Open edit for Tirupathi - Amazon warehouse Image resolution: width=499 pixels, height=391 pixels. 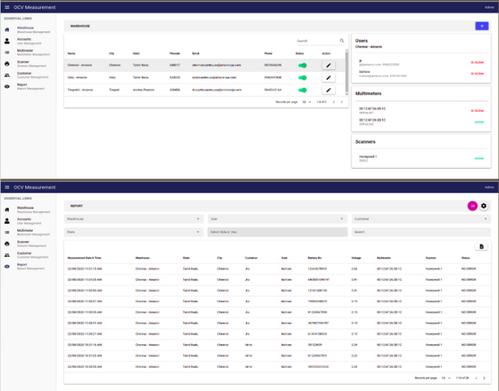point(329,90)
